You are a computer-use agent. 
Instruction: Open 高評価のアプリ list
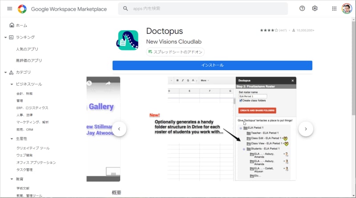pos(29,60)
